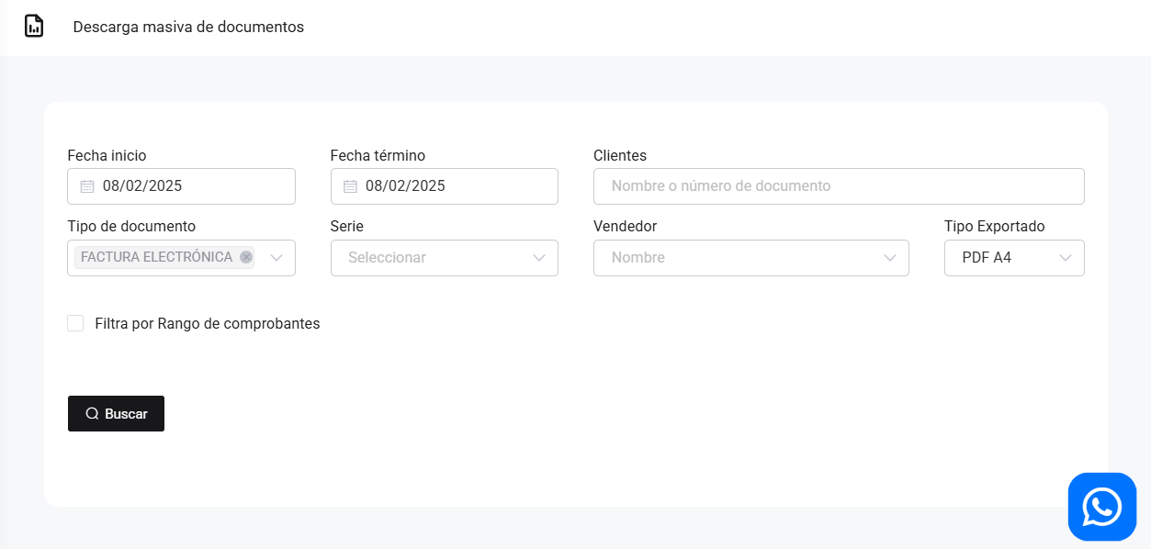Click the Seleccionar placeholder in Serie
This screenshot has width=1151, height=549.
(387, 258)
